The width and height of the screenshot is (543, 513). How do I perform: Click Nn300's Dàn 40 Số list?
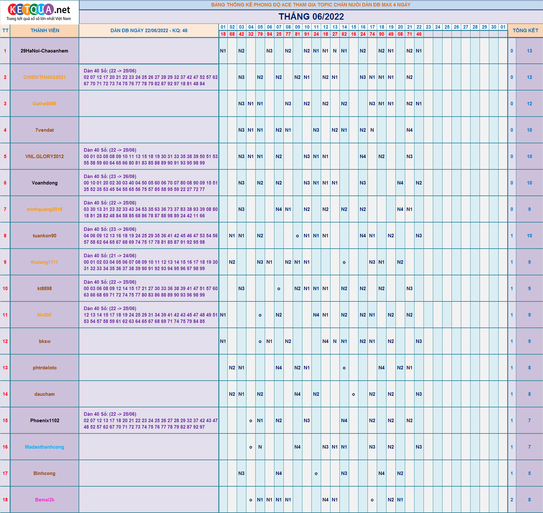(151, 315)
